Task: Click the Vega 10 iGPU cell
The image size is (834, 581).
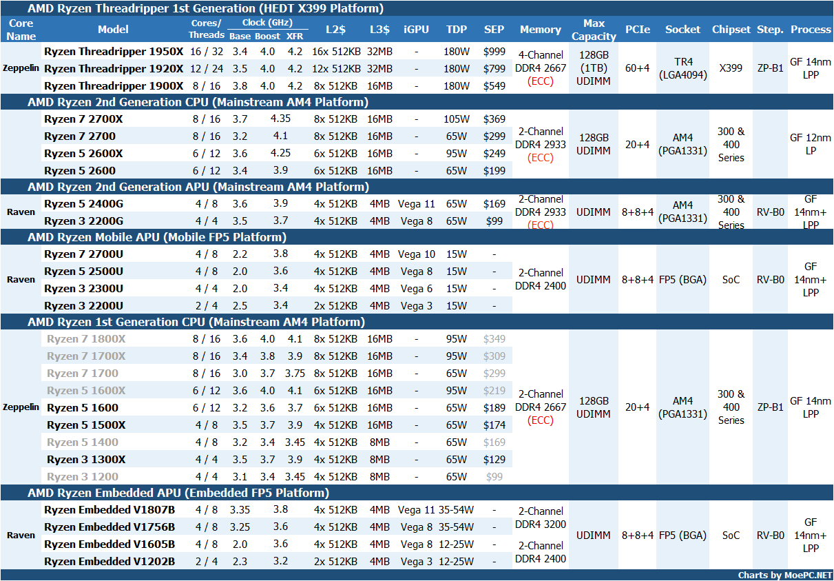Action: (417, 254)
